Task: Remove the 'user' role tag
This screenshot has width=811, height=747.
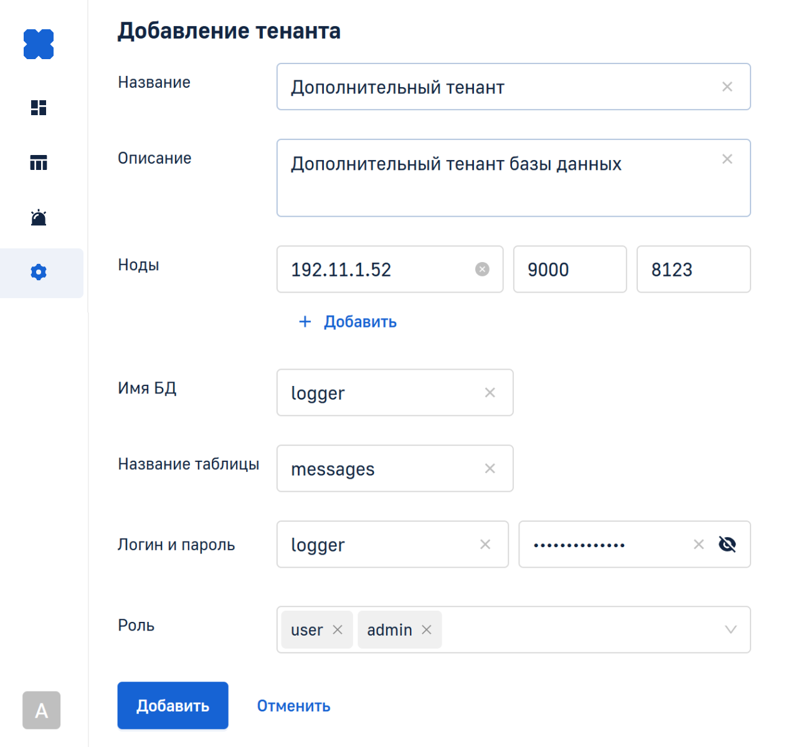Action: (x=338, y=630)
